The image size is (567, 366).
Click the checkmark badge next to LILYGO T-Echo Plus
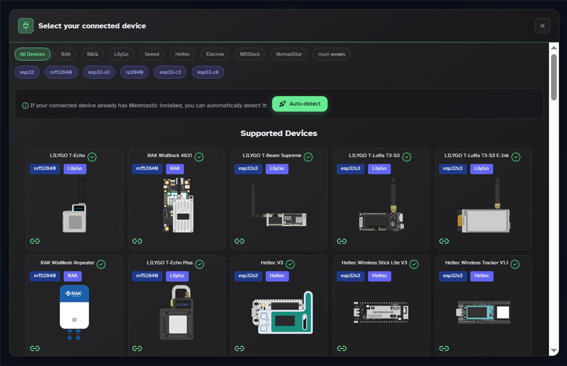pos(200,264)
